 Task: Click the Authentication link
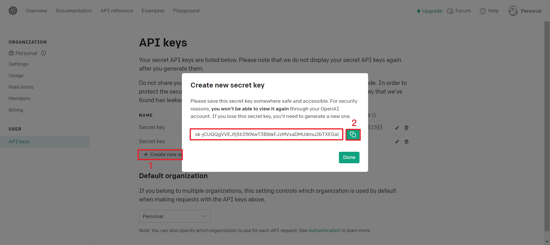point(324,230)
